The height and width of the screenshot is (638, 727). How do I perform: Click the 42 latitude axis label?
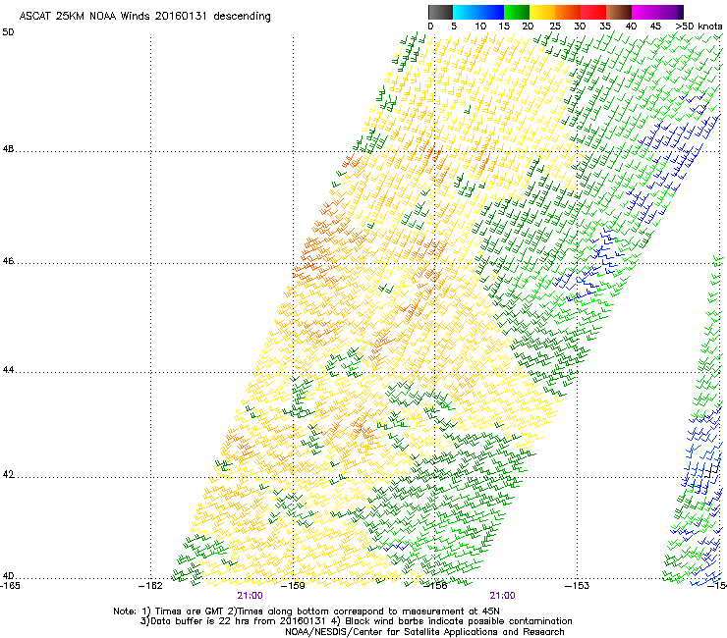pos(8,474)
